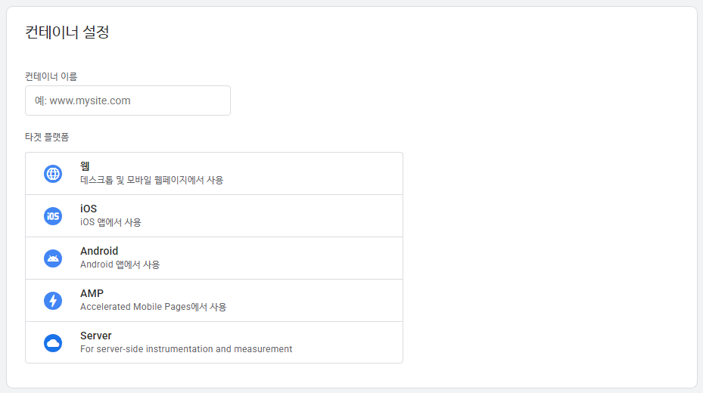Click the Android robot icon
The image size is (703, 393).
pos(53,258)
